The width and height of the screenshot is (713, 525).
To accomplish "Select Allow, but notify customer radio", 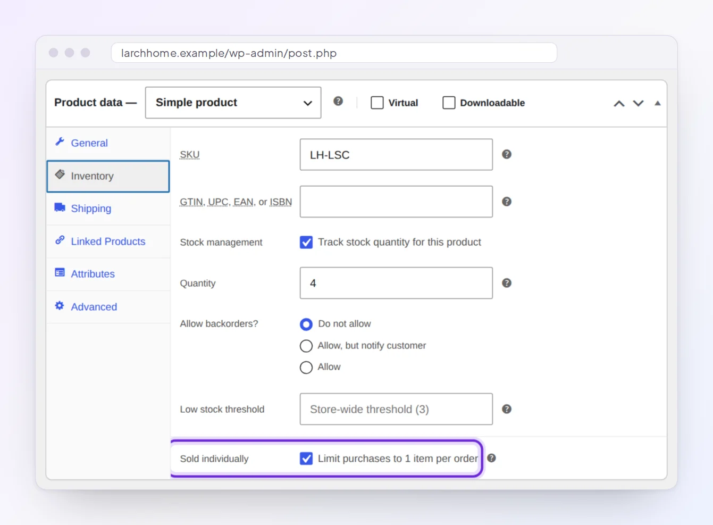I will point(306,346).
